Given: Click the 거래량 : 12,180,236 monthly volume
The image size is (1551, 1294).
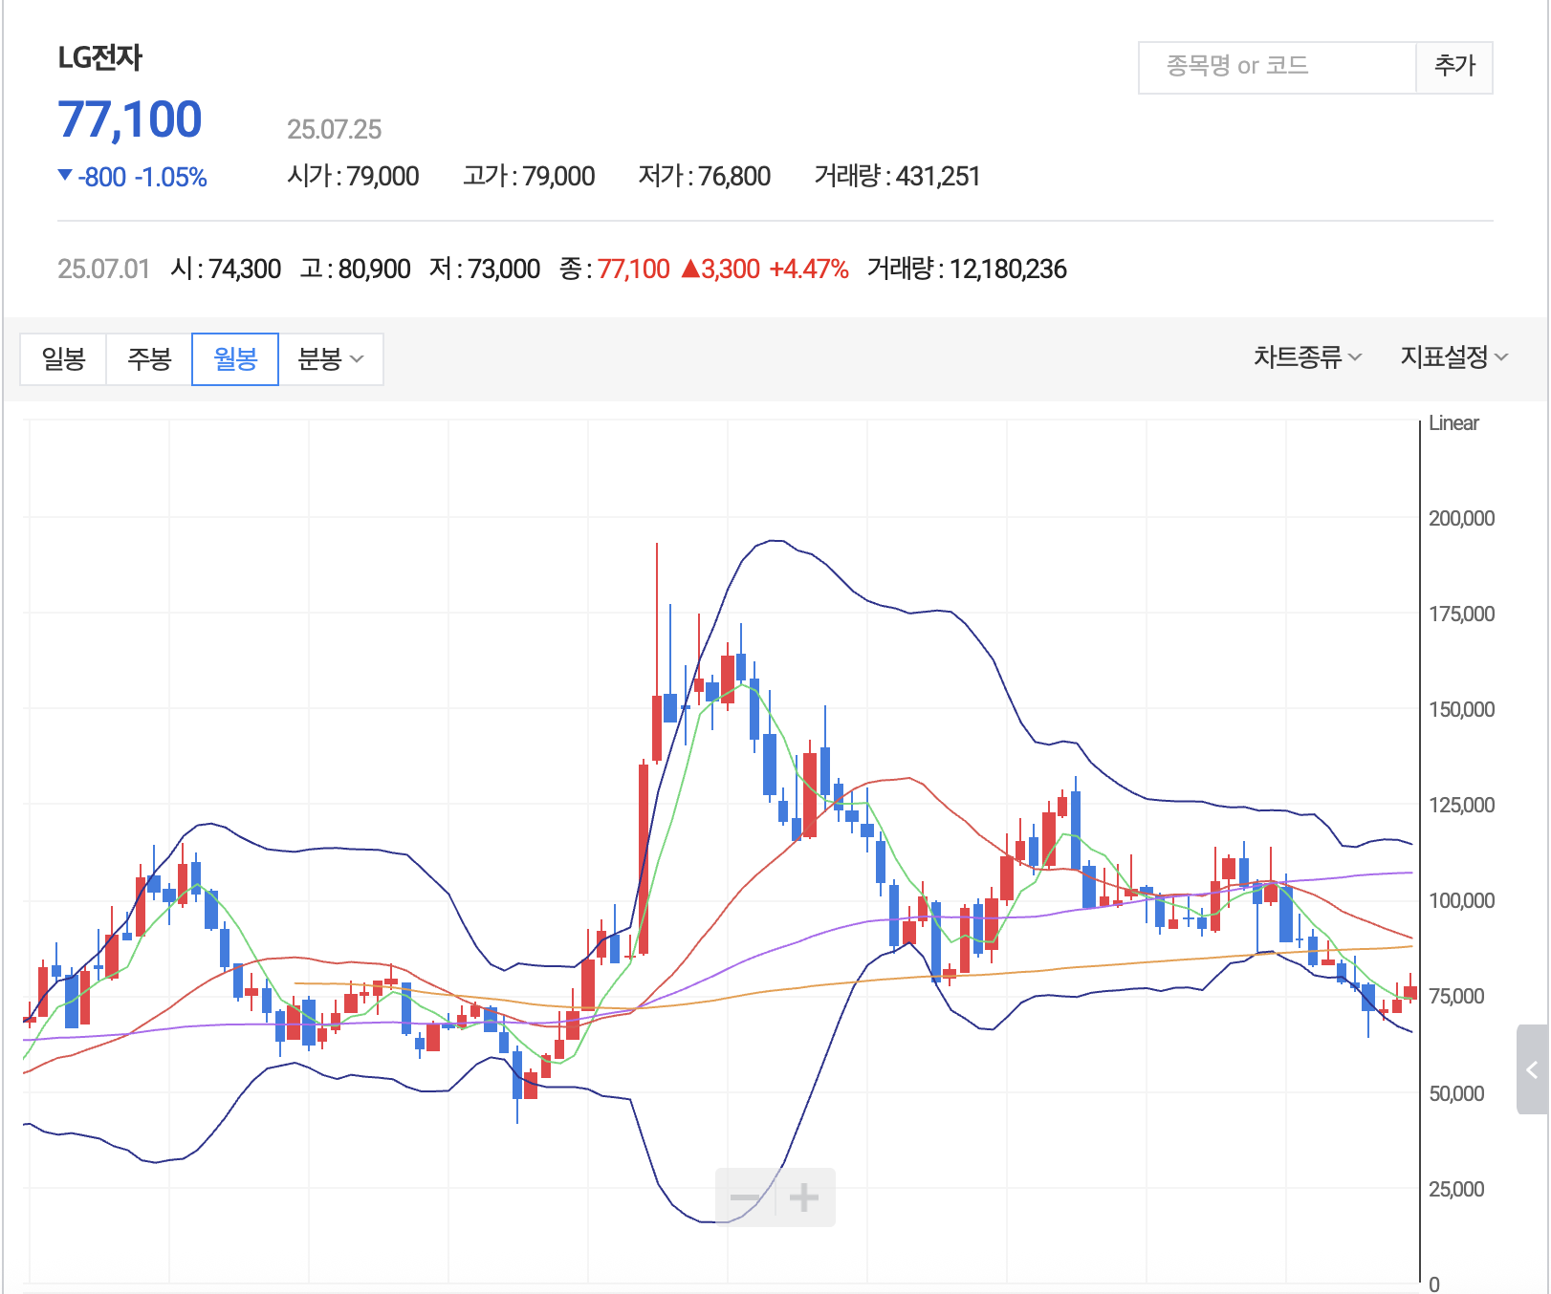Looking at the screenshot, I should point(967,270).
